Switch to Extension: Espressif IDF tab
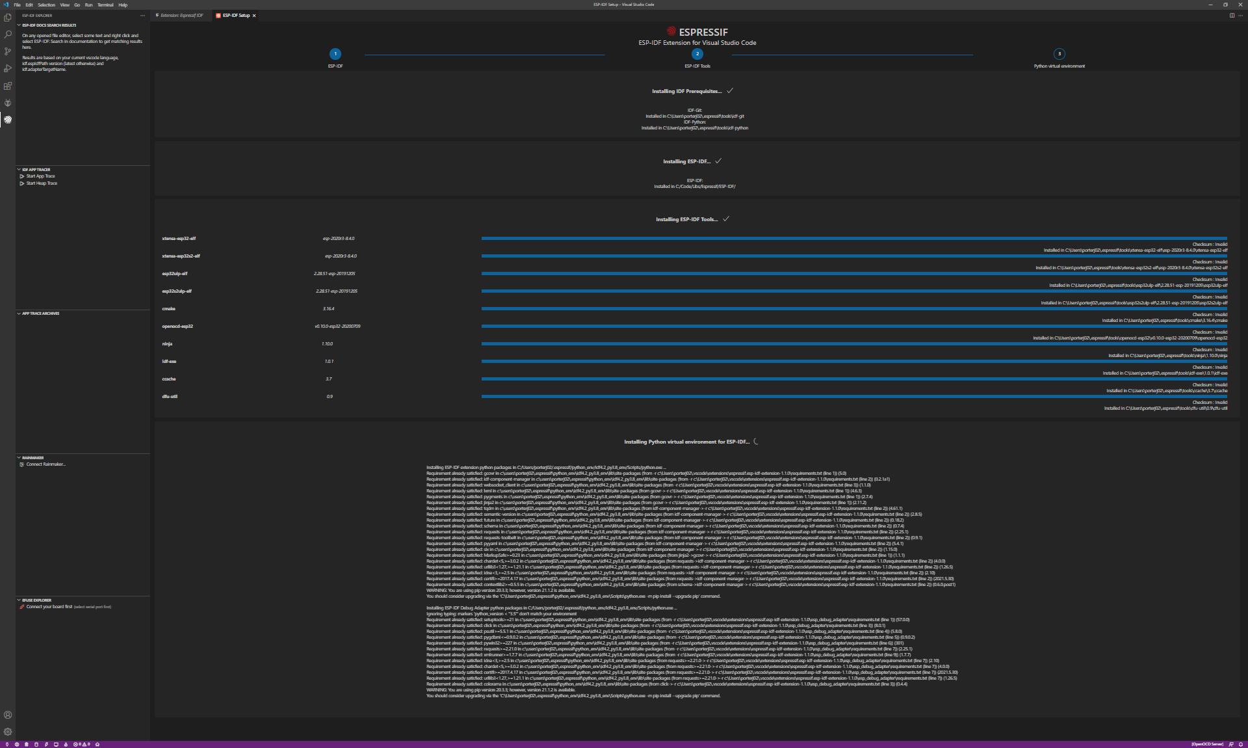The image size is (1248, 748). (x=181, y=16)
